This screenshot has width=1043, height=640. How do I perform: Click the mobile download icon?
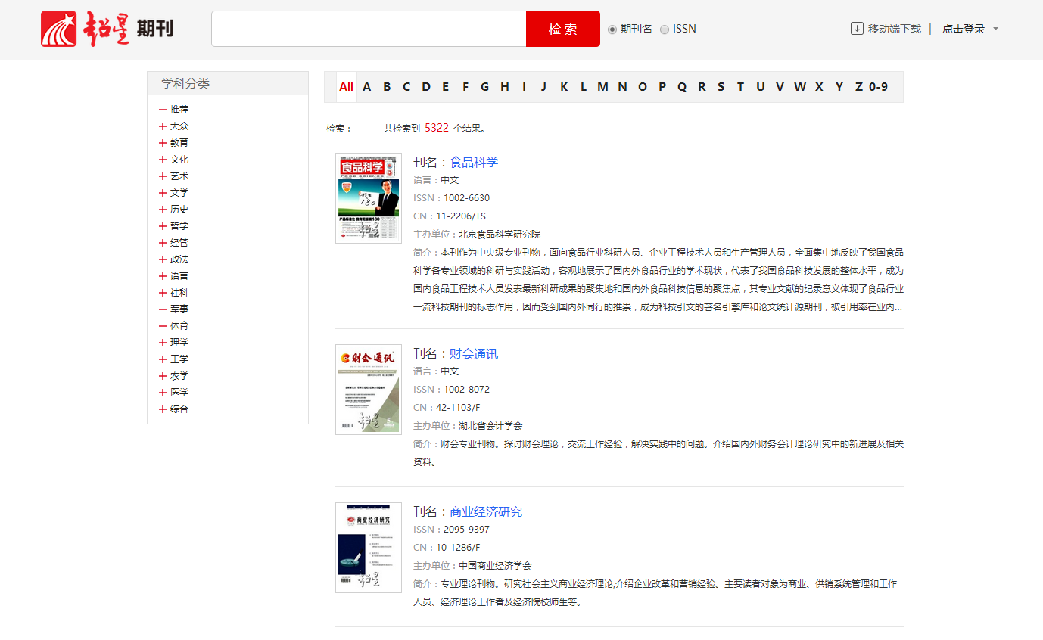click(857, 29)
